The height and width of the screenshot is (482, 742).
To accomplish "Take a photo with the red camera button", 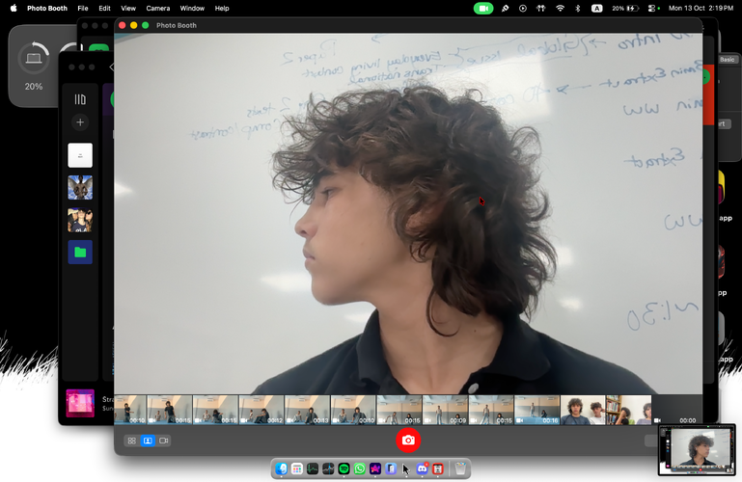I will click(x=408, y=440).
